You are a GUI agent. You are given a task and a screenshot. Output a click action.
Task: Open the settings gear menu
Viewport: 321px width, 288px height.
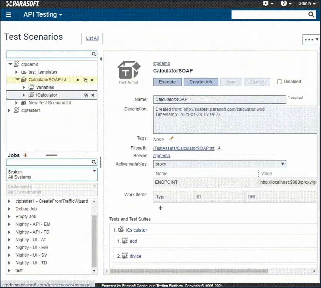[x=268, y=3]
